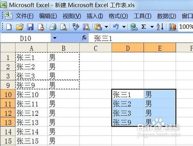Viewport: 193px width, 146px height.
Task: Sort ascending with the A-Z icon
Action: (160, 27)
